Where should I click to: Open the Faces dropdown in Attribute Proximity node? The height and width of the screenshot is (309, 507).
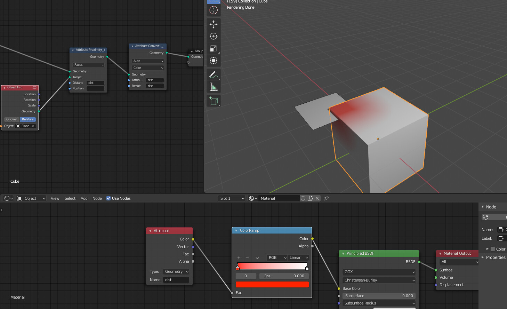click(x=88, y=65)
